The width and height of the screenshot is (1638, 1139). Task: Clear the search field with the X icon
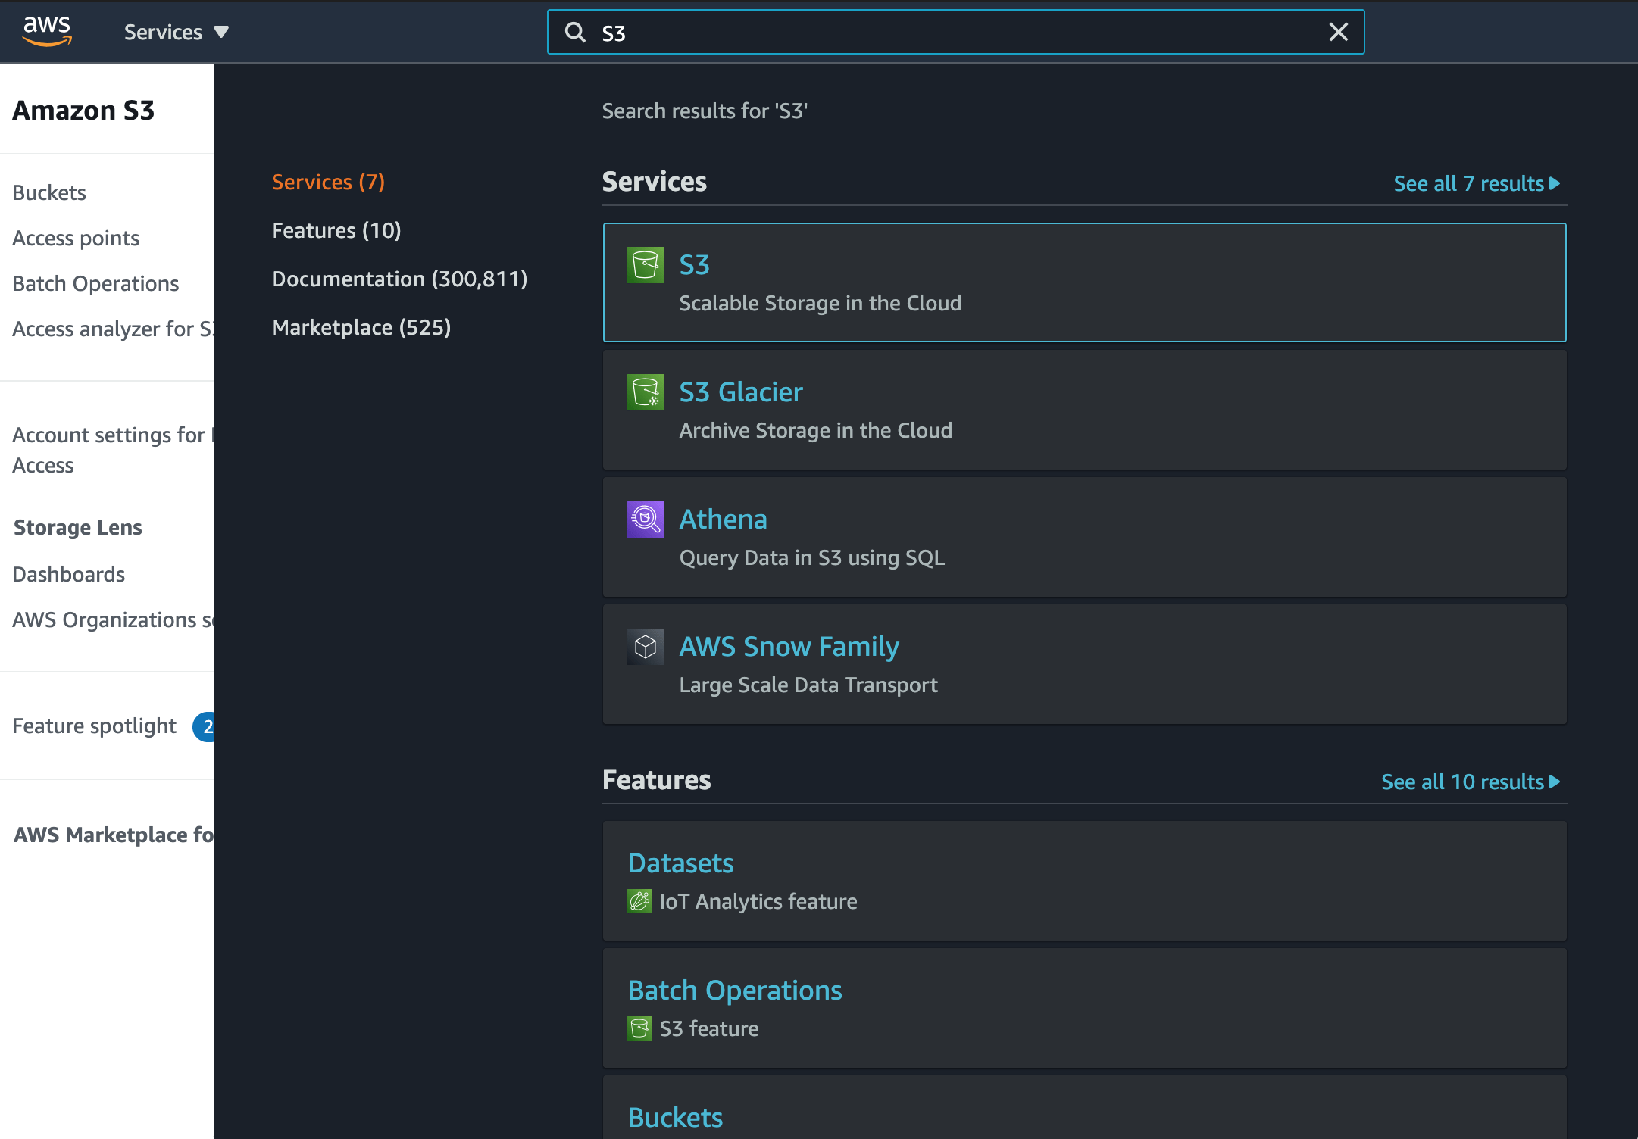tap(1339, 32)
